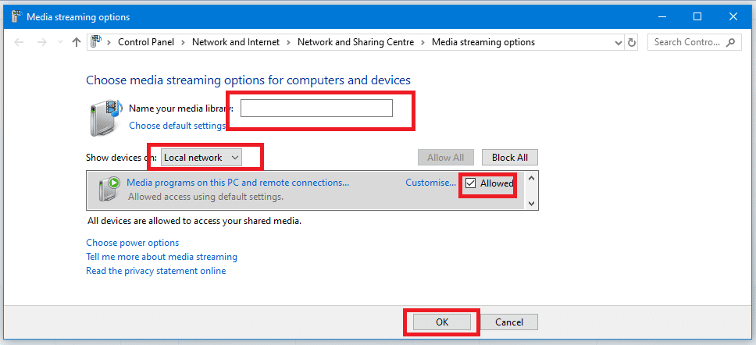Image resolution: width=756 pixels, height=345 pixels.
Task: Click the media programs device icon
Action: 109,190
